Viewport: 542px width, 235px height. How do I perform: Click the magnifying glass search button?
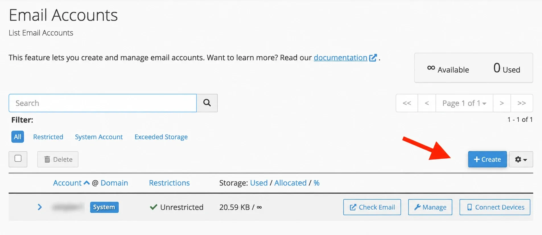pos(207,103)
